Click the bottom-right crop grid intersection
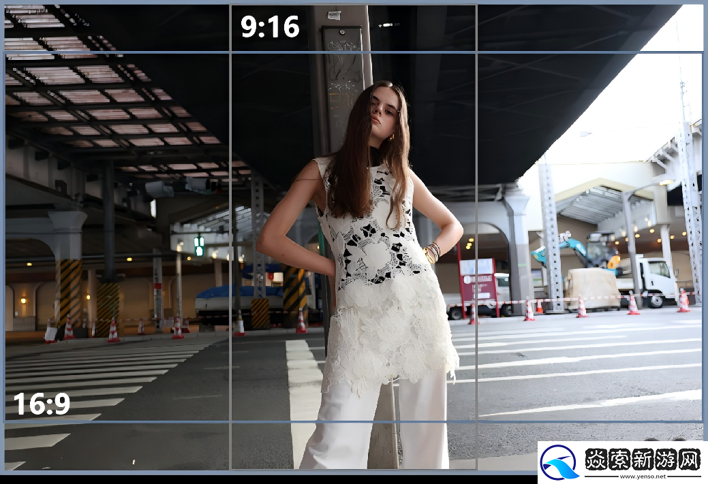This screenshot has height=484, width=708. [x=476, y=421]
